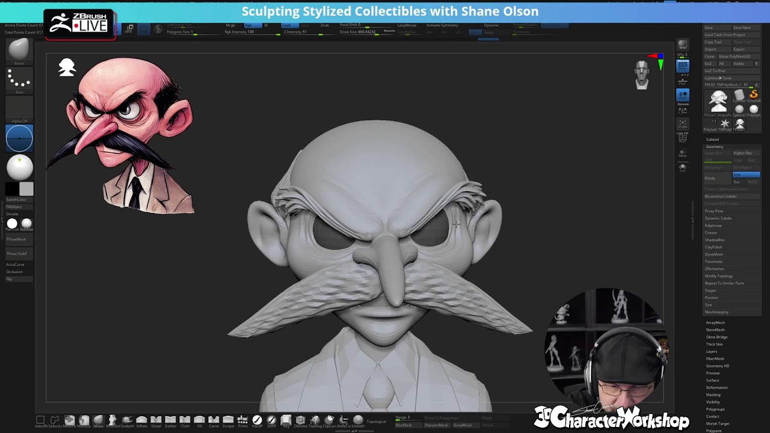Choose the ZModeler brush

[x=300, y=420]
